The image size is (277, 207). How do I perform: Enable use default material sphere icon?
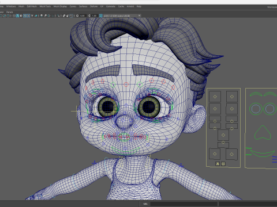pos(21,16)
